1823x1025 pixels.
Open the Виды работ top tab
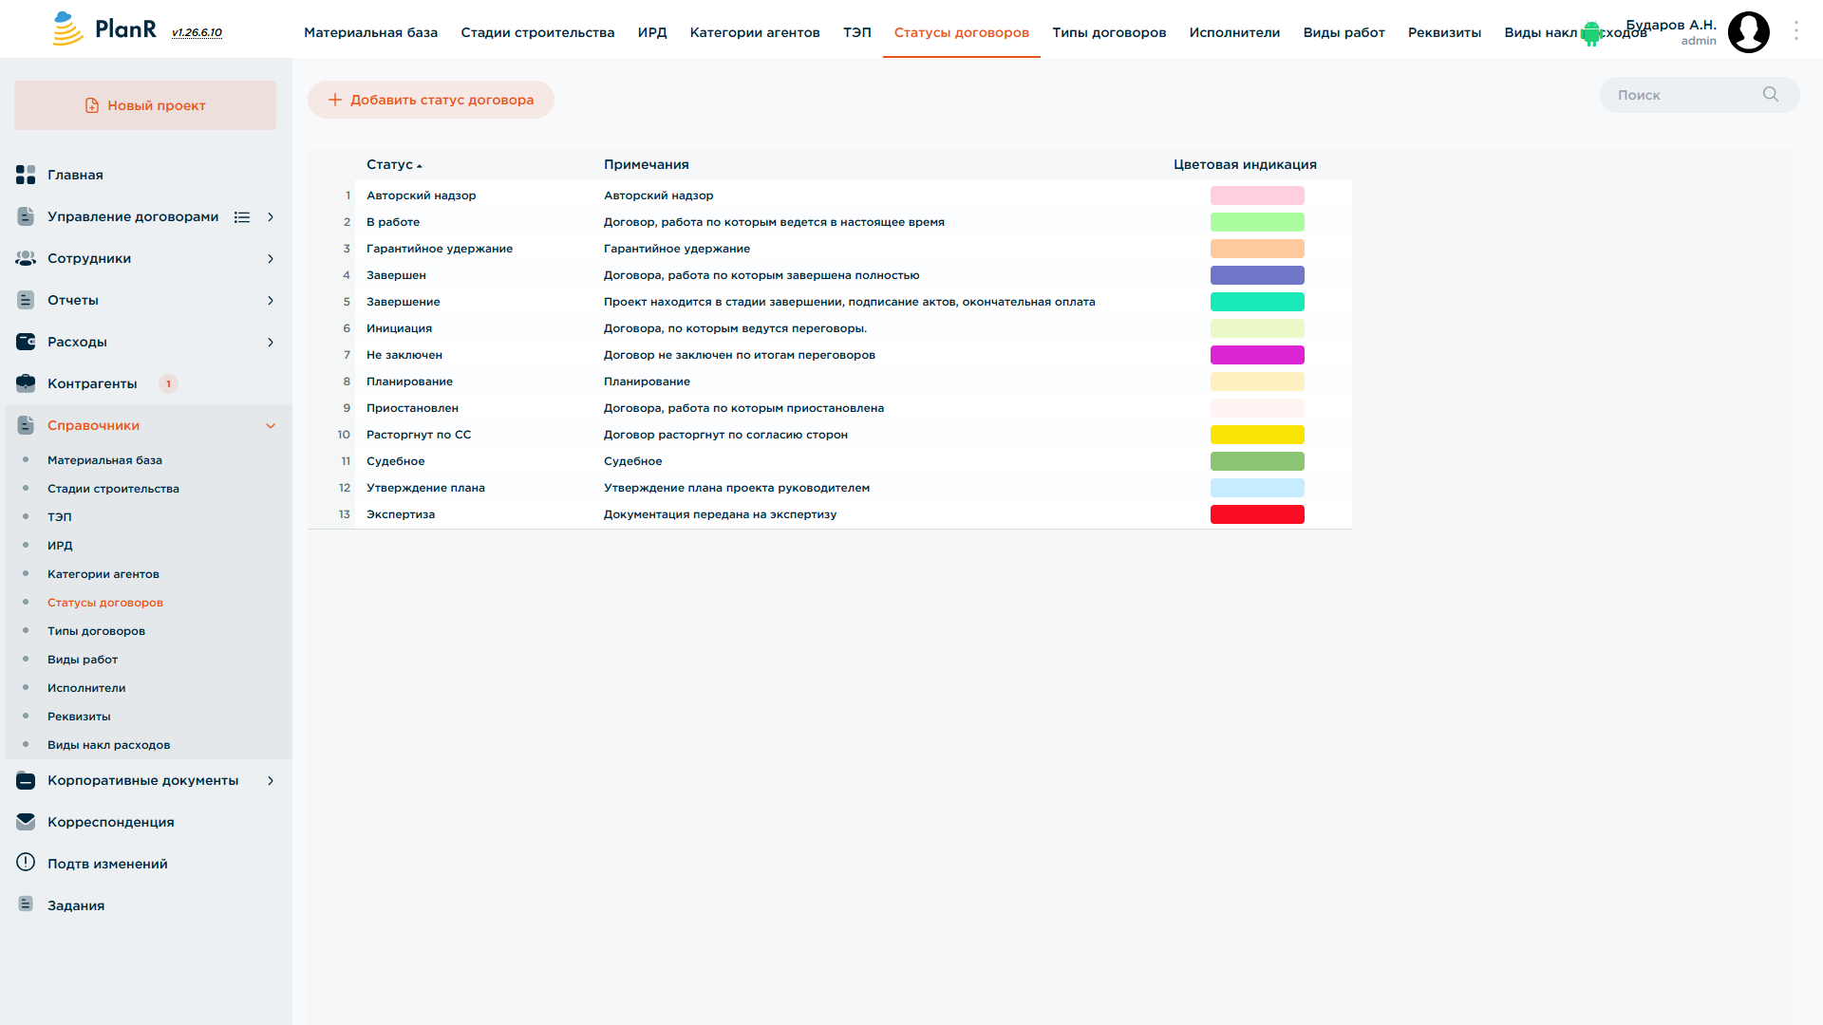[1344, 32]
